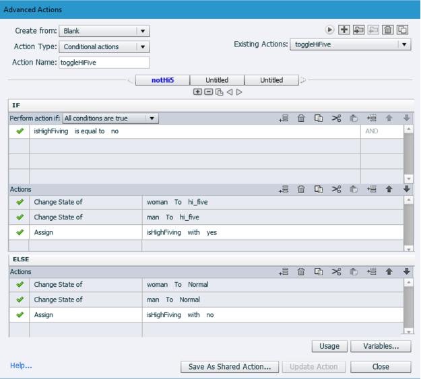This screenshot has height=379, width=421.
Task: Move action up in IF Actions toolbar
Action: click(389, 189)
